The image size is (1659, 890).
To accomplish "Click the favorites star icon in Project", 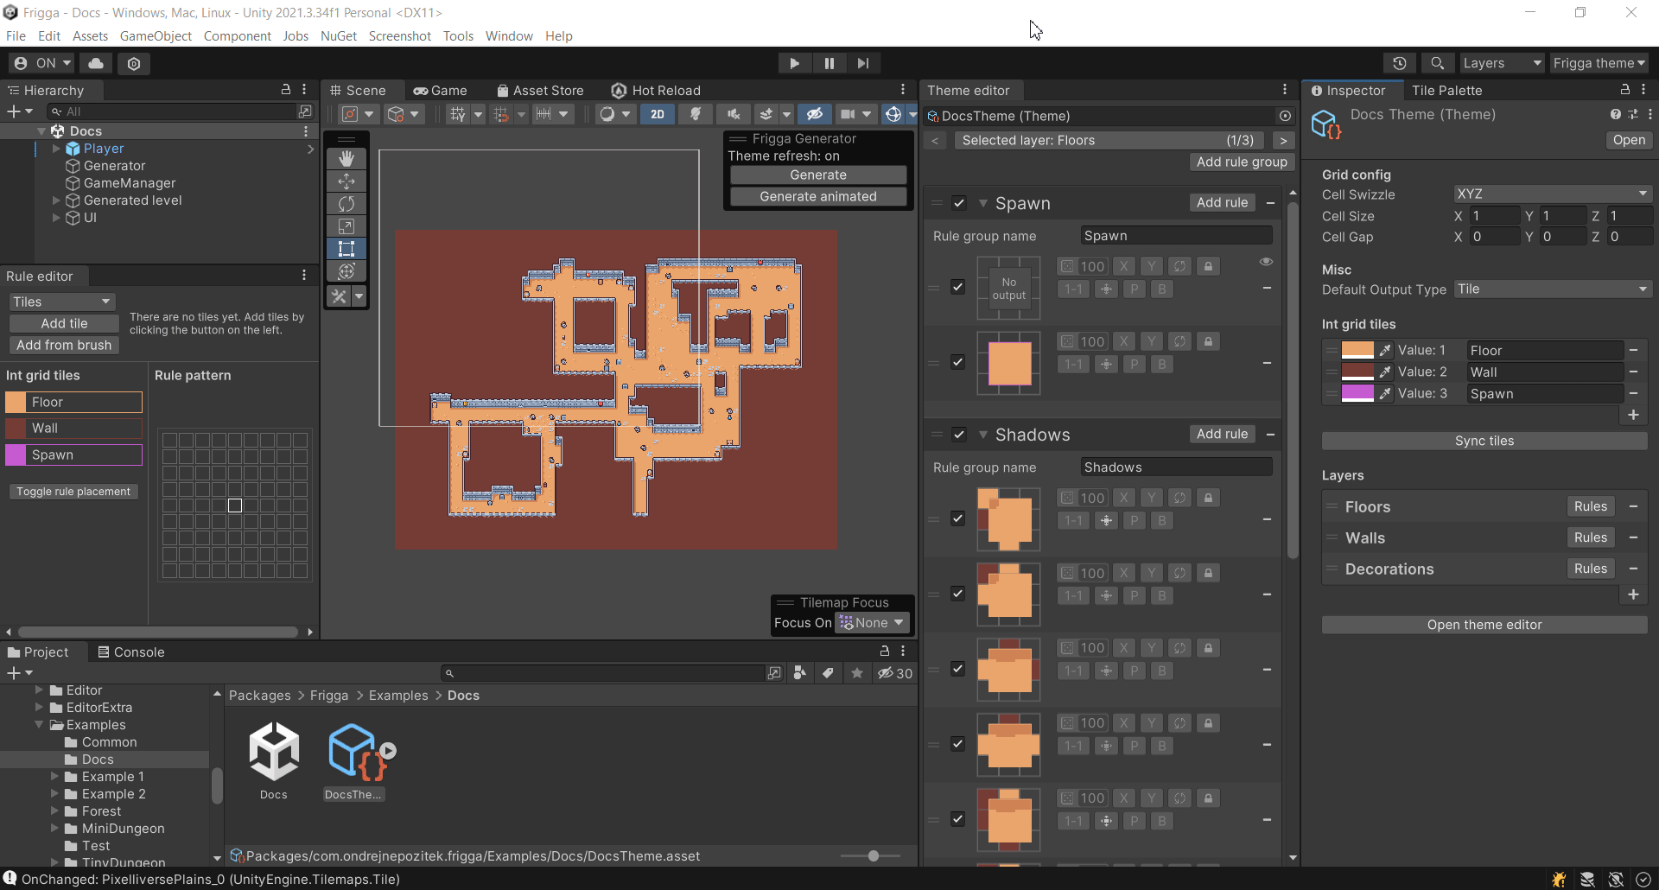I will pos(857,673).
